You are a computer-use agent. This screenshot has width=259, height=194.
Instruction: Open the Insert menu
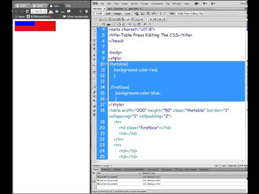(x=125, y=4)
